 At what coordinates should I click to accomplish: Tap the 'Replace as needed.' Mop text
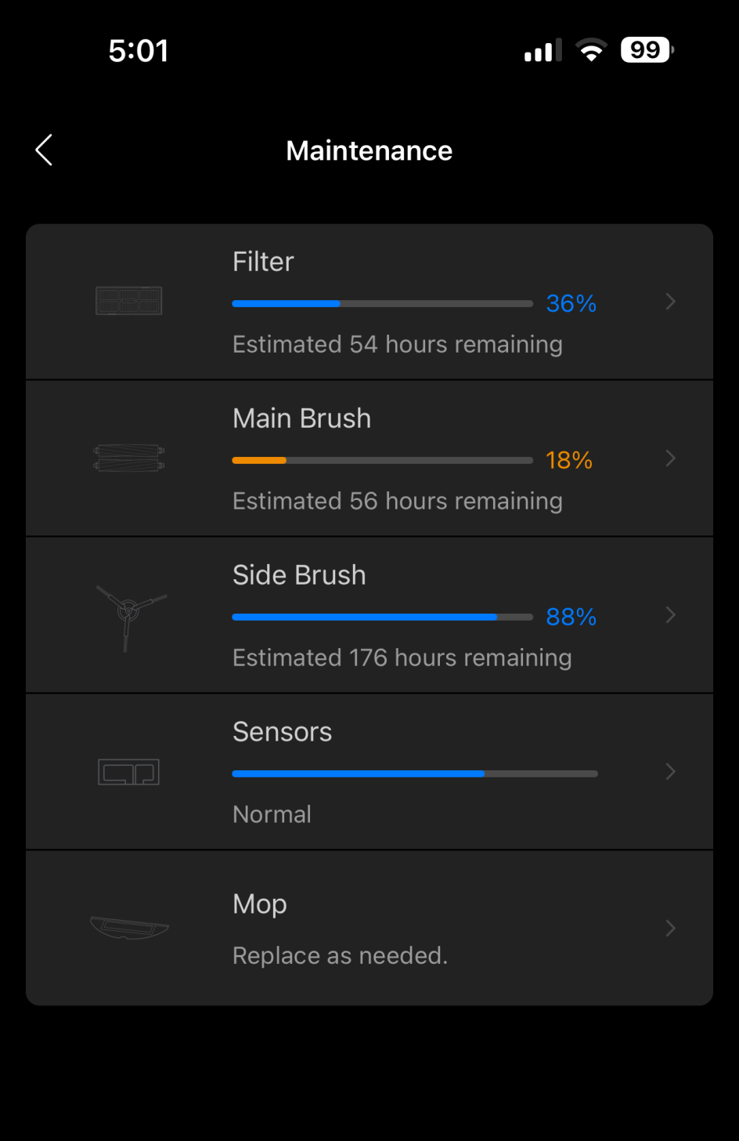click(340, 955)
